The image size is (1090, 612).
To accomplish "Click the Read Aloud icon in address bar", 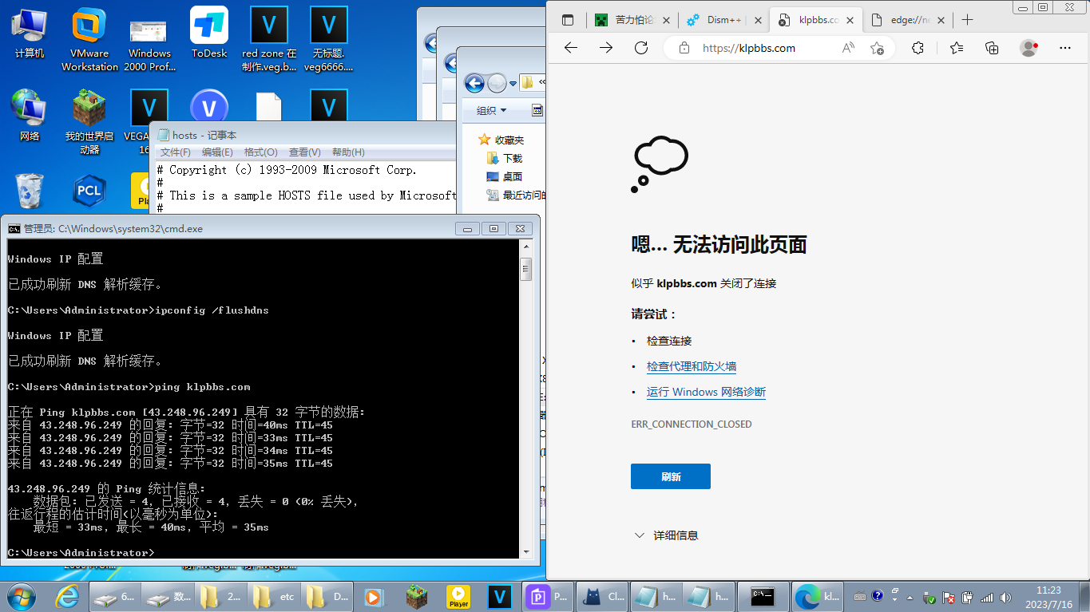I will [848, 48].
